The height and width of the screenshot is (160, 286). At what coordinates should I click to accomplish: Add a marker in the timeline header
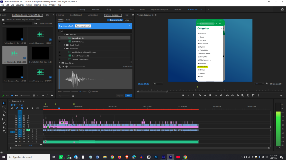click(27, 108)
